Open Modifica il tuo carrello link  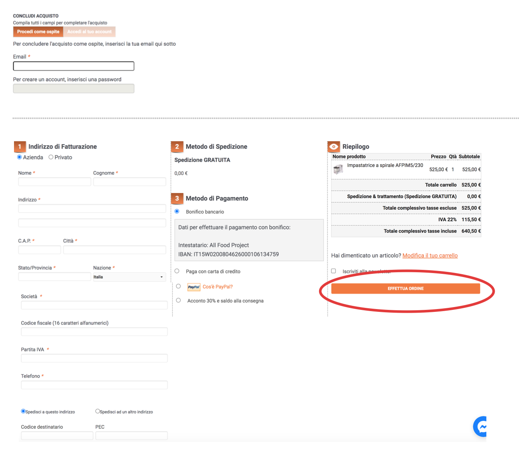430,255
